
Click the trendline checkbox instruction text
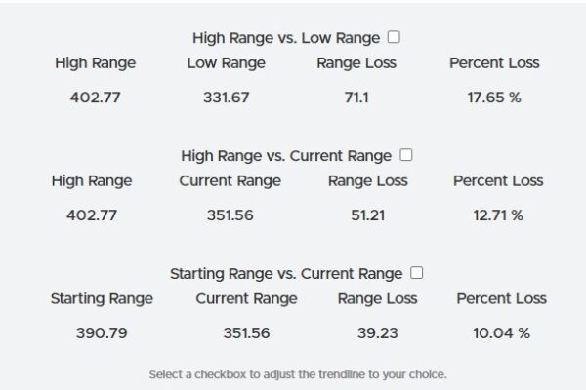298,374
